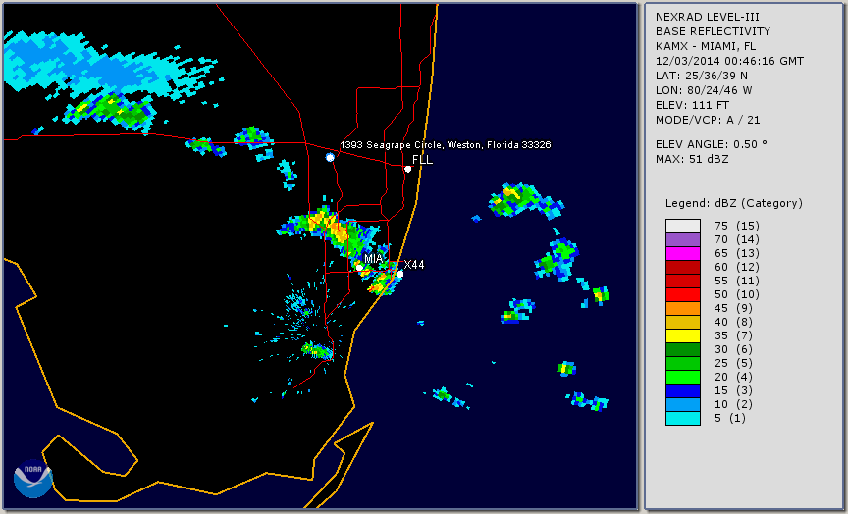Screen dimensions: 848x514
Task: Click the LON: 80/24/46 W text
Action: point(704,90)
